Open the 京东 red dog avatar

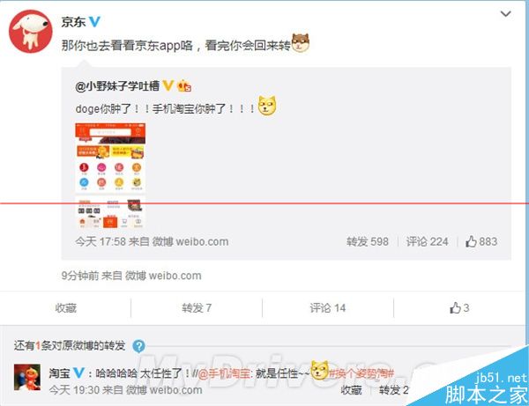click(30, 32)
